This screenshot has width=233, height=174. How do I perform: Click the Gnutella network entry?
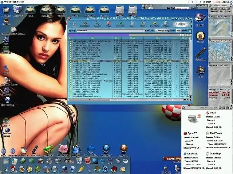click(191, 154)
